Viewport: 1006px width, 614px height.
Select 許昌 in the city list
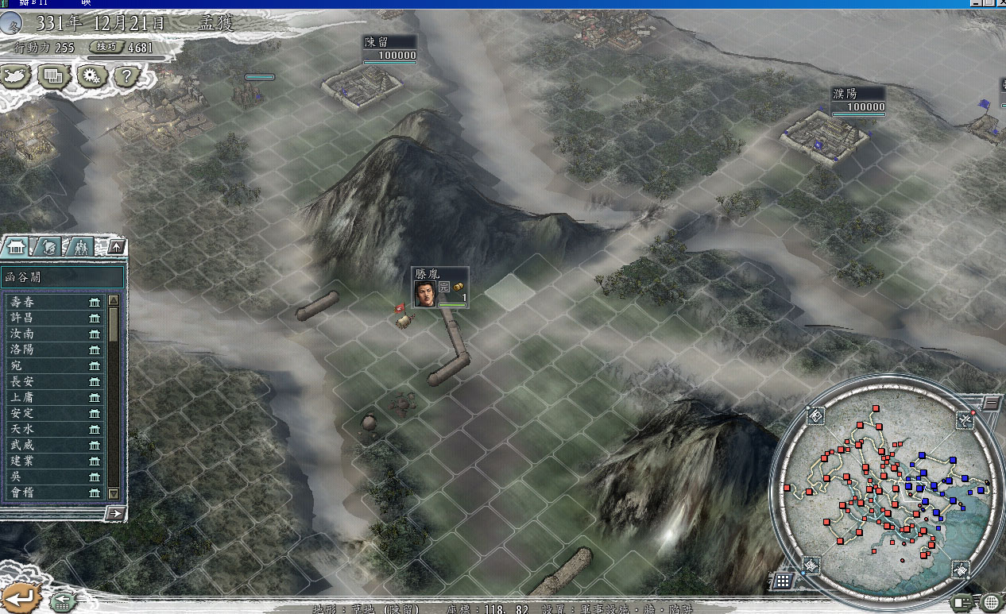(x=54, y=318)
